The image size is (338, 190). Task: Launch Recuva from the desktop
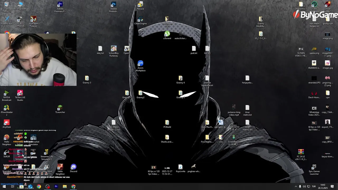click(140, 6)
